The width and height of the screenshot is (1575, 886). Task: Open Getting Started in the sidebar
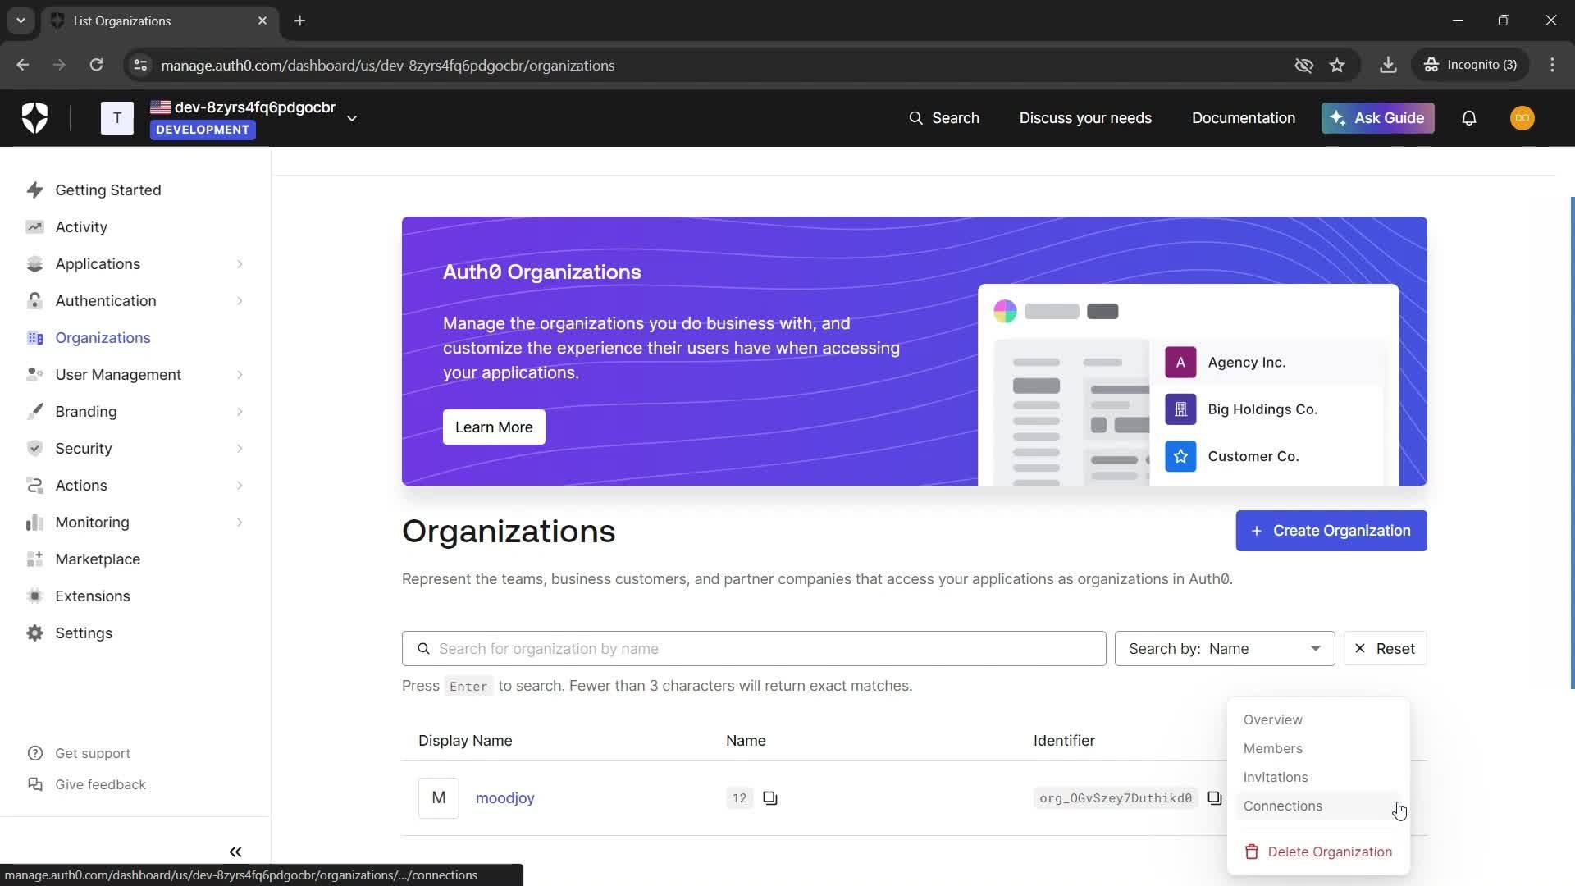(107, 190)
